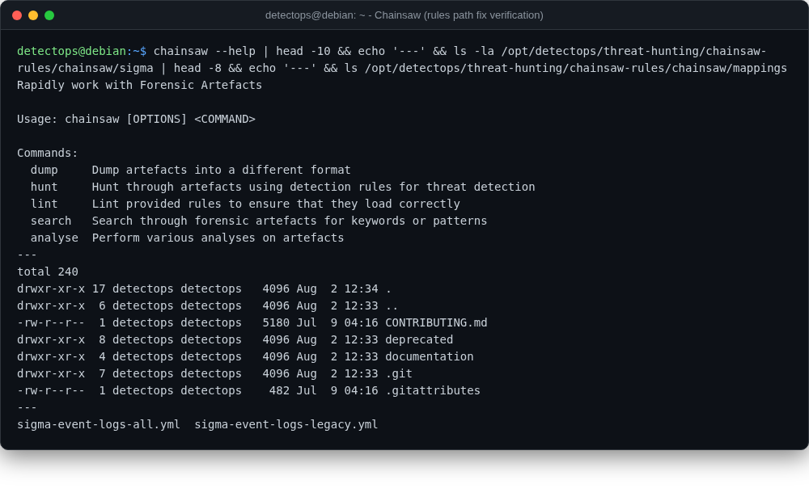Click the timestamp '12:34' on the '.' row
Screen dimensions: 809x497
(361, 289)
